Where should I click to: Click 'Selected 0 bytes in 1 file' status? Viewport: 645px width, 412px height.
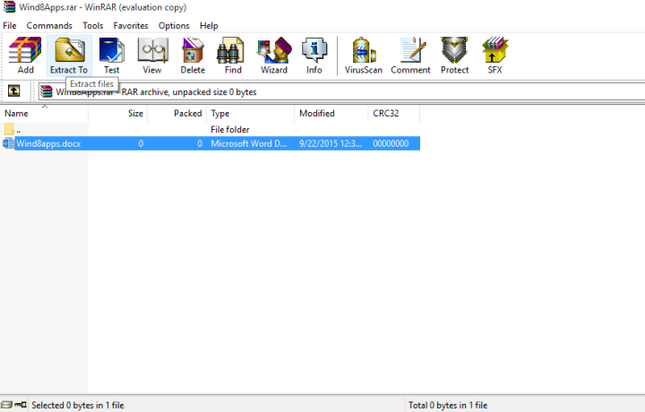click(x=78, y=405)
